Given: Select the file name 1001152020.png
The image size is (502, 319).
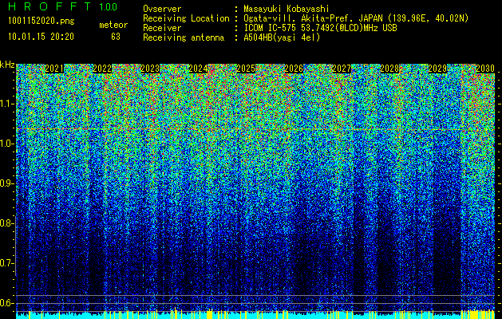Looking at the screenshot, I should coord(42,22).
